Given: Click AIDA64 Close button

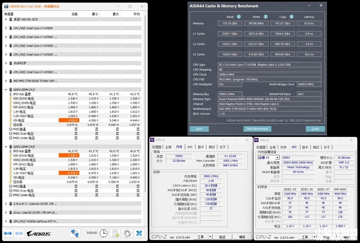Looking at the screenshot, I should pyautogui.click(x=315, y=129).
